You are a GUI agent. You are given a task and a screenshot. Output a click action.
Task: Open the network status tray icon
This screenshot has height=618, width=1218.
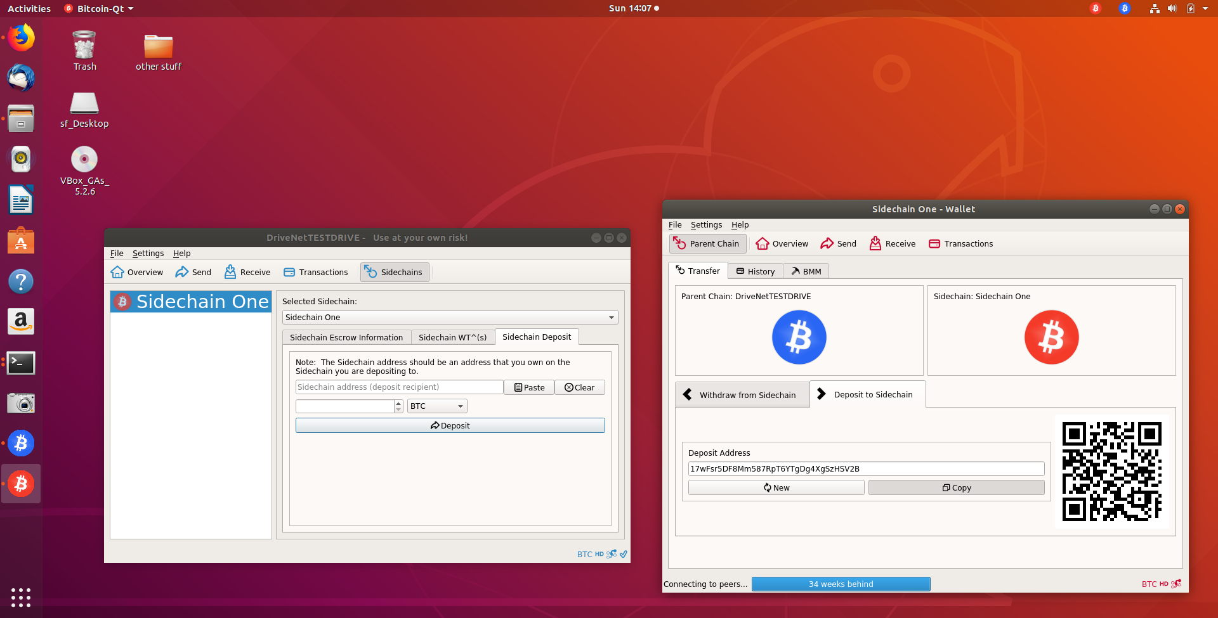(1155, 8)
